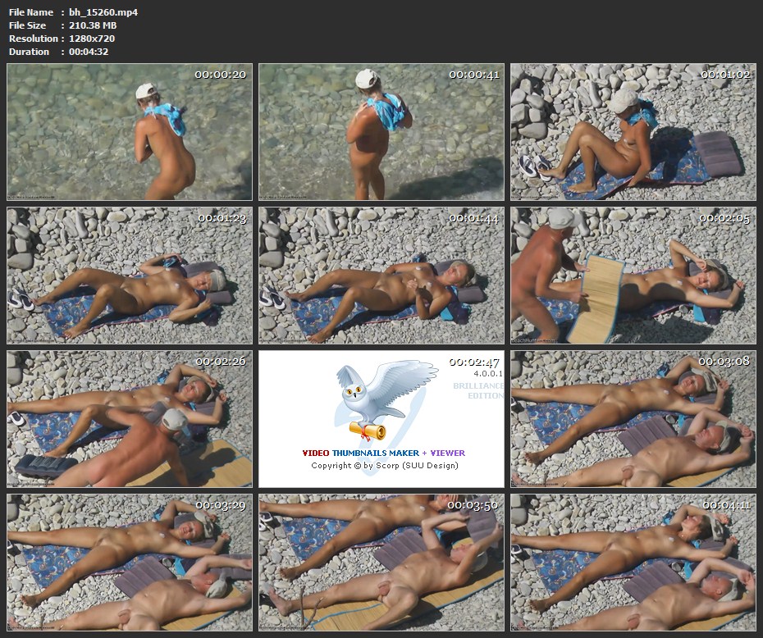Click the 00:02:47 timestamp on the logo frame
763x638 pixels.
pos(474,362)
